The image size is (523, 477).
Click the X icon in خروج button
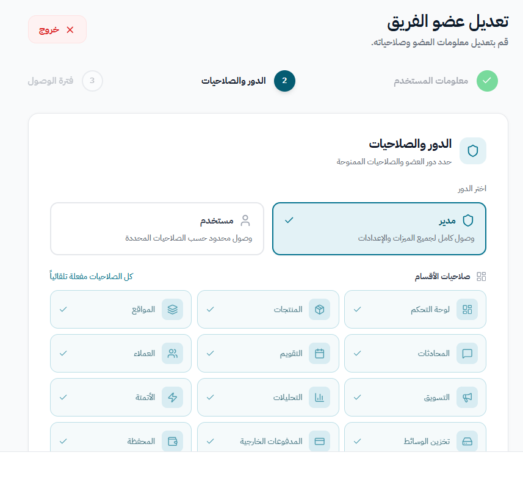click(70, 30)
